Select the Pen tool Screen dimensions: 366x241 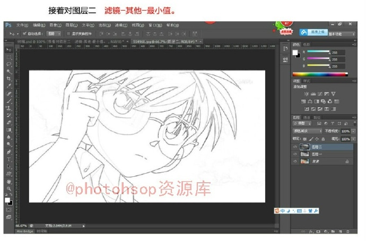click(x=9, y=152)
